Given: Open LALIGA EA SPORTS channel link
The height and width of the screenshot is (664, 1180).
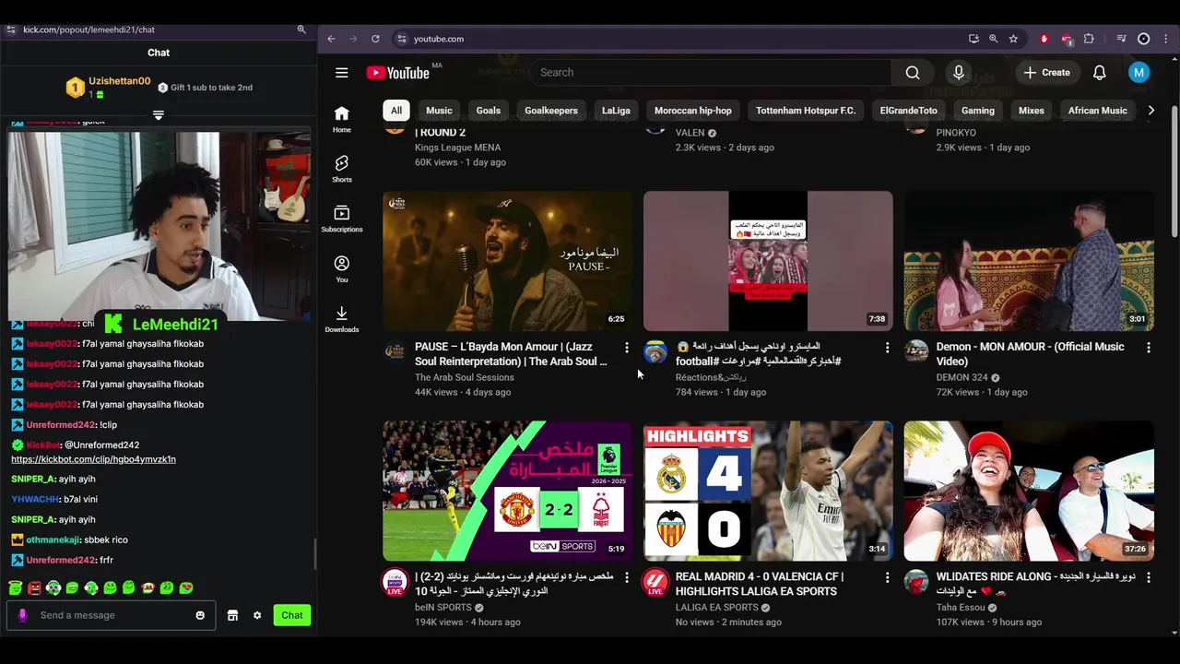Looking at the screenshot, I should click(717, 608).
